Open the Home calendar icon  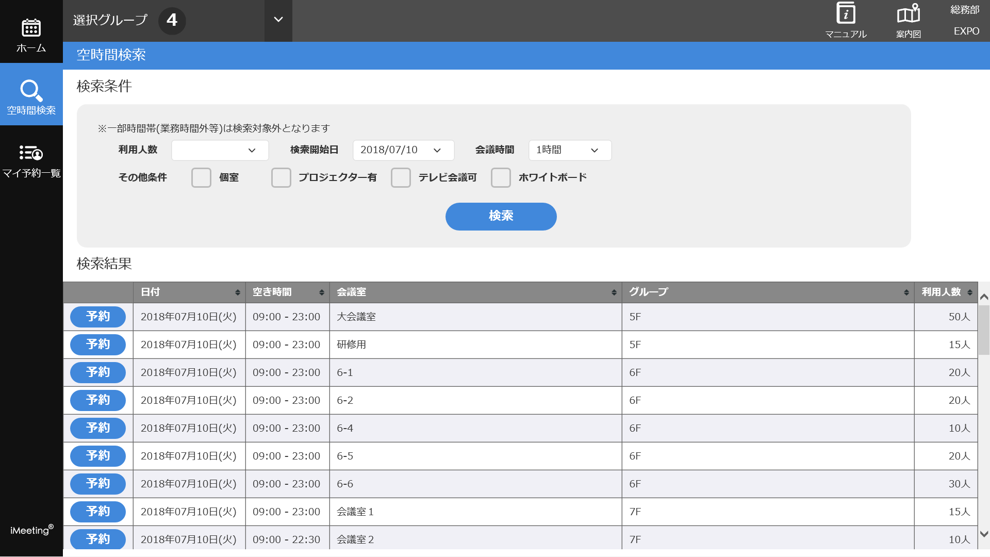pyautogui.click(x=31, y=28)
